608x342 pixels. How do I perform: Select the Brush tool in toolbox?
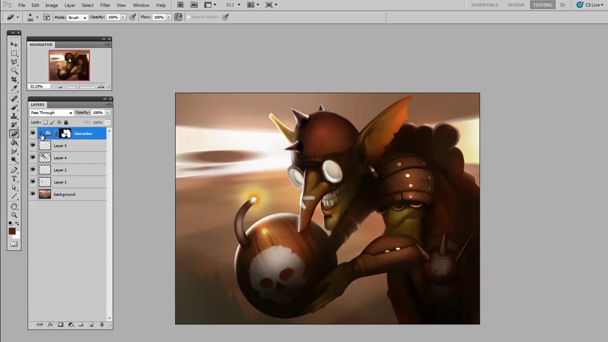(x=14, y=107)
